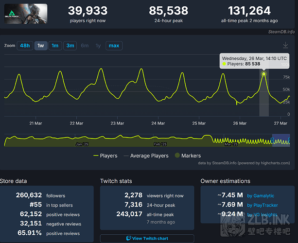Viewport: 298px width, 243px height.
Task: Set chart zoom to 1w
Action: (41, 46)
